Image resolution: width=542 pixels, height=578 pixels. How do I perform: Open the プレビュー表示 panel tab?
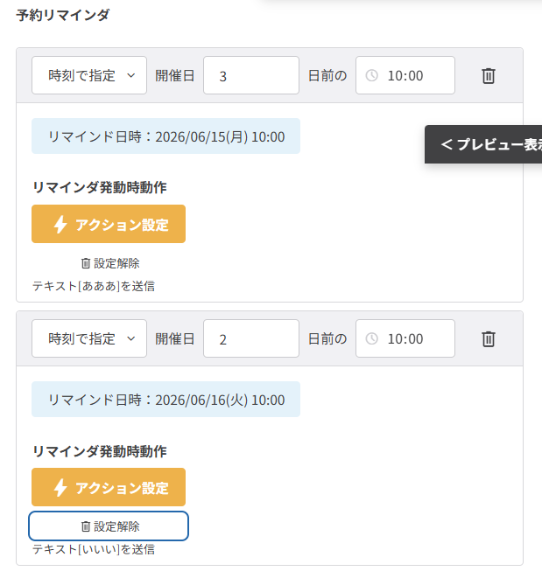click(488, 144)
